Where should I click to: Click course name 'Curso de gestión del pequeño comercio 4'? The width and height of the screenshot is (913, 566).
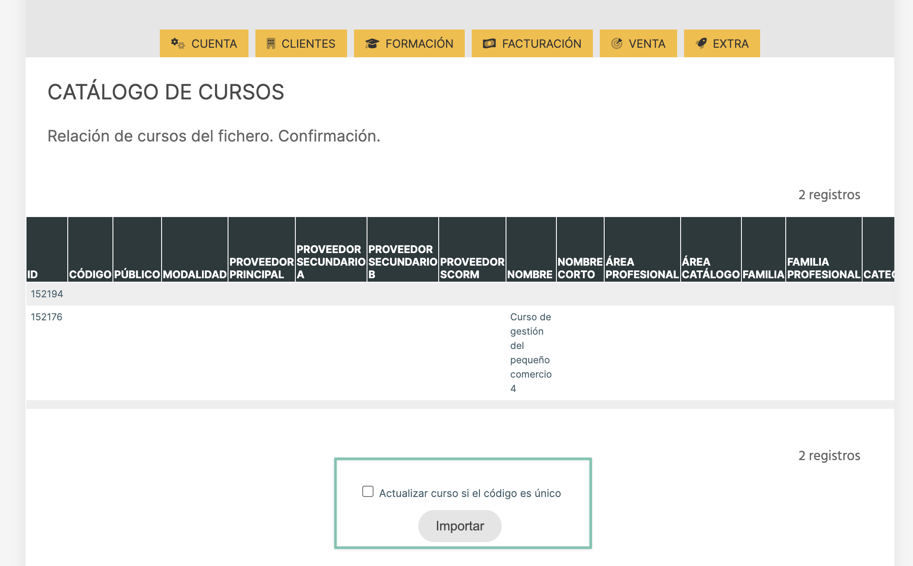click(x=530, y=352)
